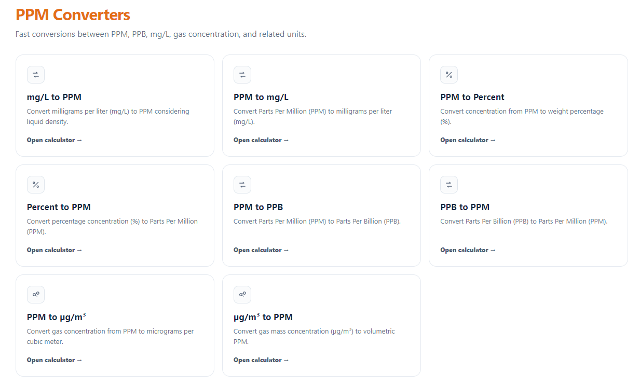Open calculator for PPM to µg/m³
640x387 pixels.
click(x=55, y=360)
